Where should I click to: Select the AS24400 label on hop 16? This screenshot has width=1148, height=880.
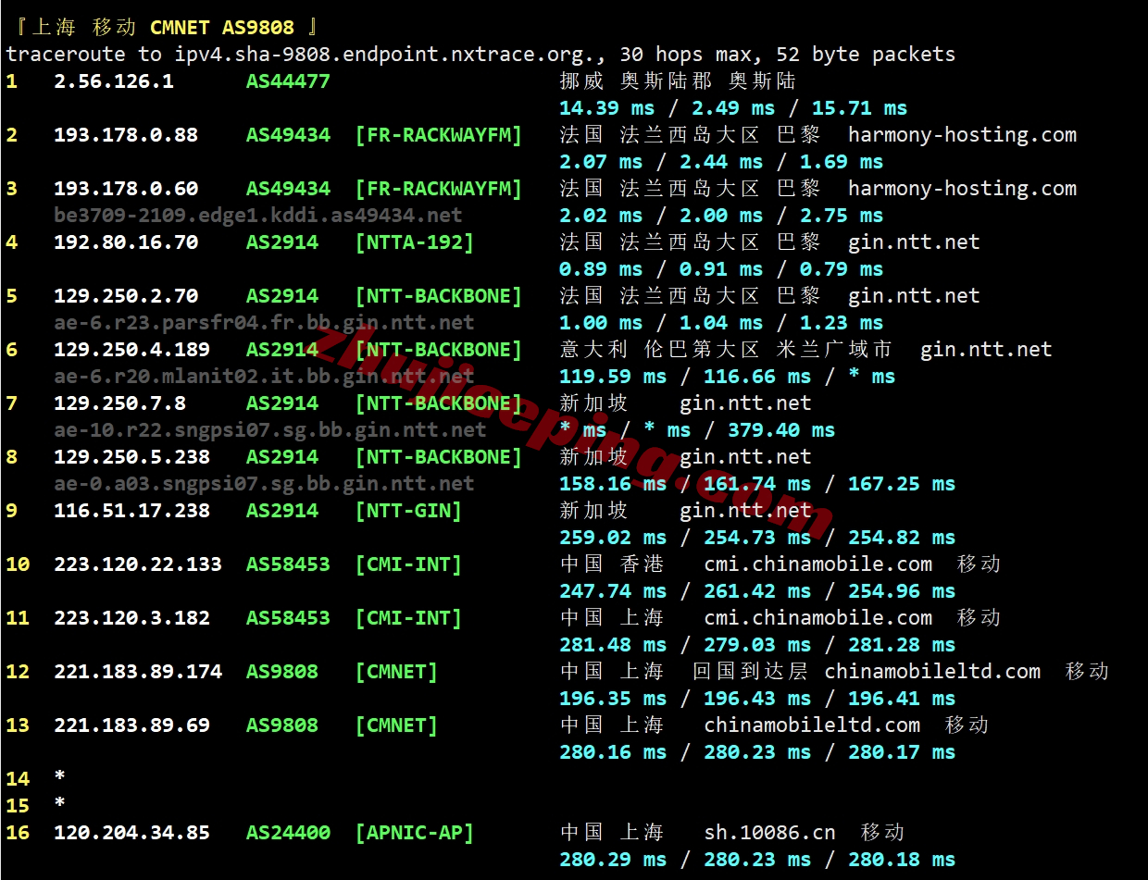pos(288,833)
